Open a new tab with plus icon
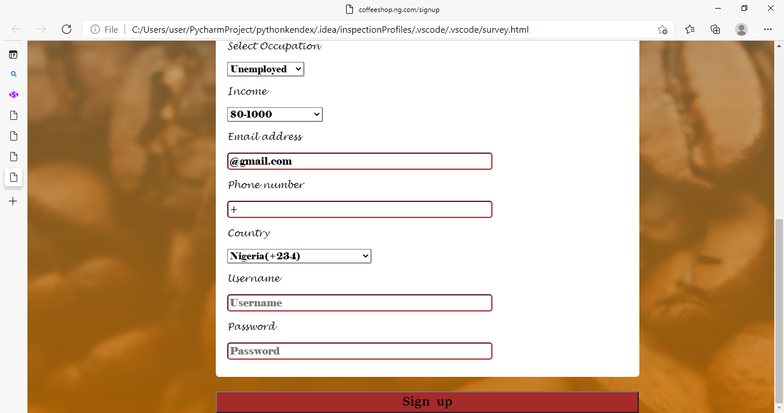 pos(13,201)
